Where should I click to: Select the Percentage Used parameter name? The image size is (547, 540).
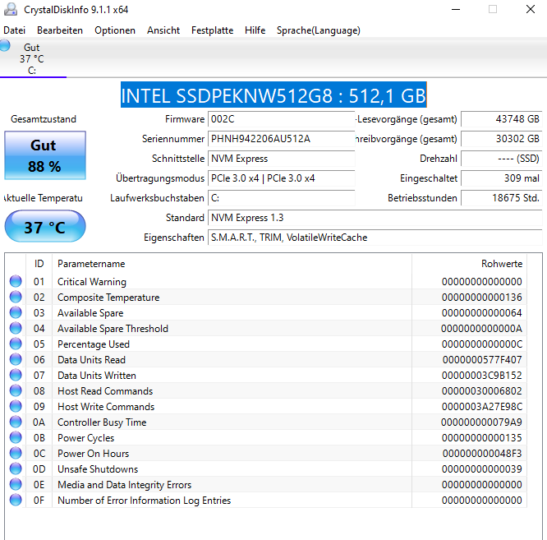tap(94, 344)
